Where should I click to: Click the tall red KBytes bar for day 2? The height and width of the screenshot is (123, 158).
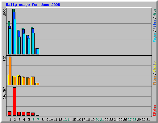click(x=14, y=101)
